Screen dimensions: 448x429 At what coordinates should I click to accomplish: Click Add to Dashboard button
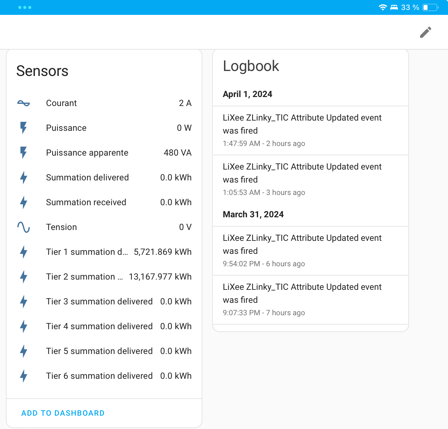click(63, 413)
